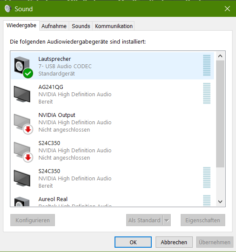Click the Aureol Real speaker icon
The height and width of the screenshot is (252, 236).
pyautogui.click(x=22, y=202)
